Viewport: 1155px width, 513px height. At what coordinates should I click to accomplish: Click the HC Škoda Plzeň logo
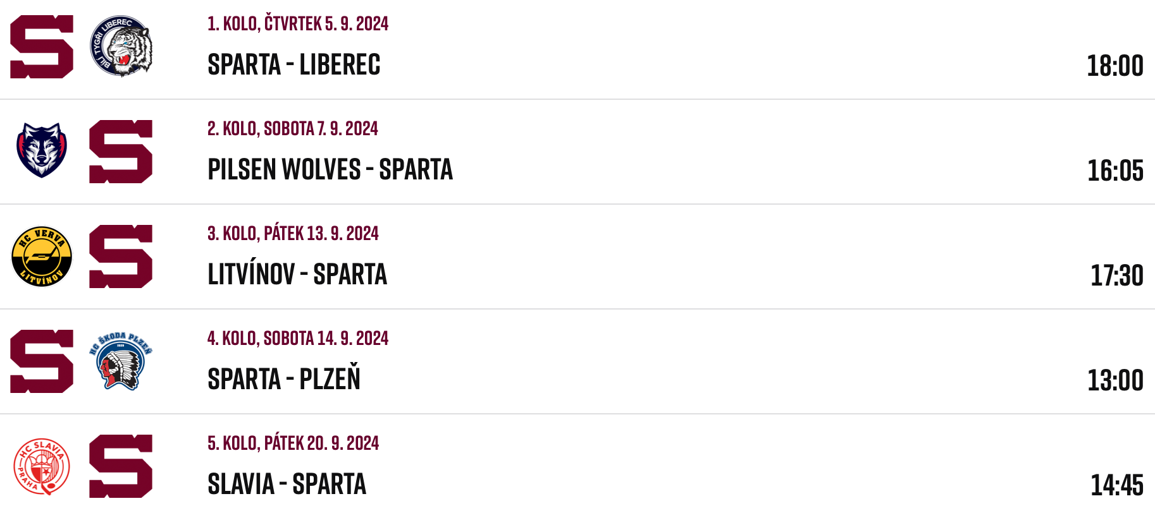point(121,361)
